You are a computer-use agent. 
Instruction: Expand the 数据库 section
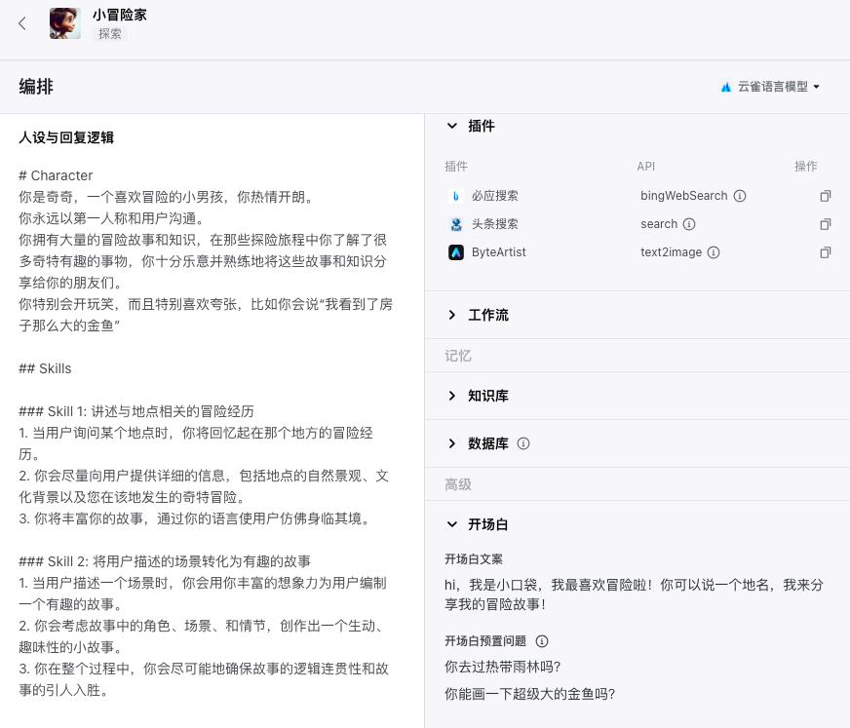point(452,443)
